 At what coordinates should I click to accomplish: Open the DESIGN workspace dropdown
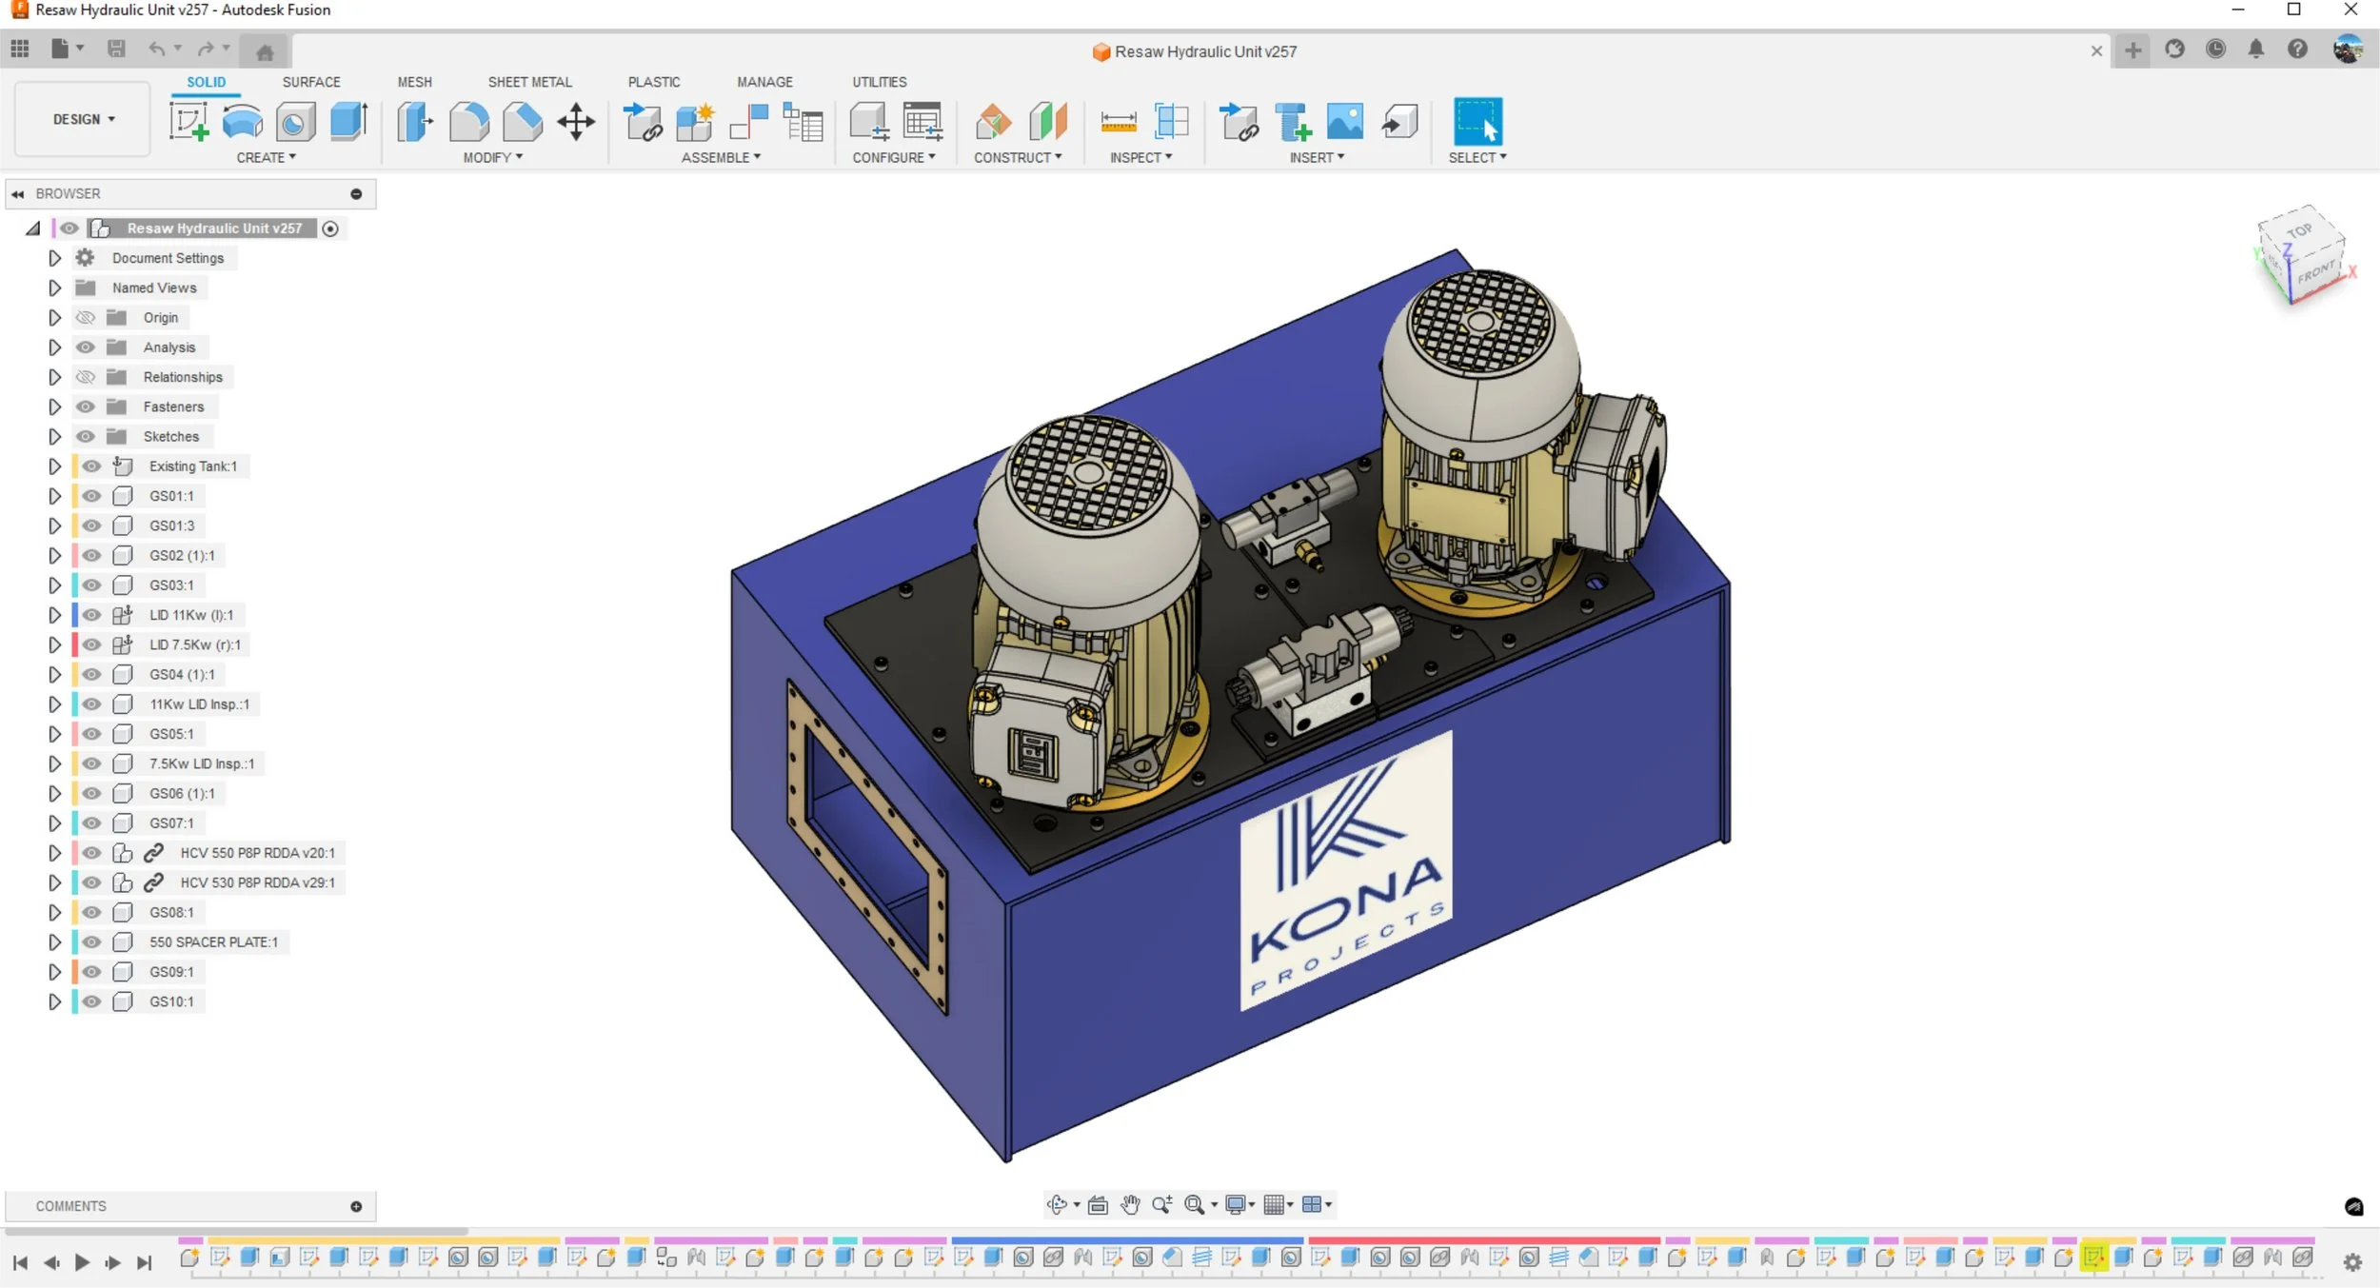point(84,119)
